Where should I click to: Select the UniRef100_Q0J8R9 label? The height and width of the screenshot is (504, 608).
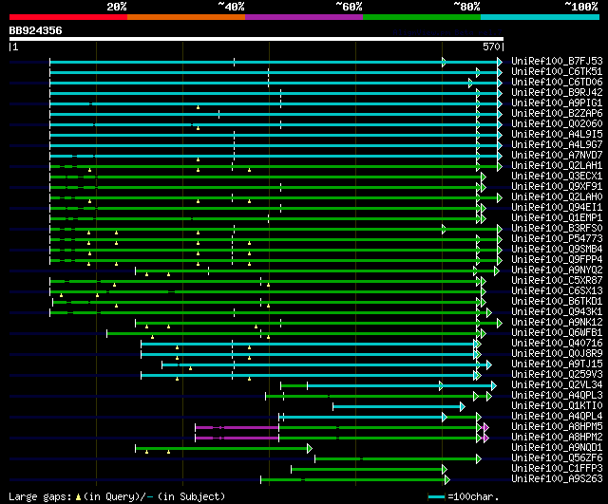(557, 354)
